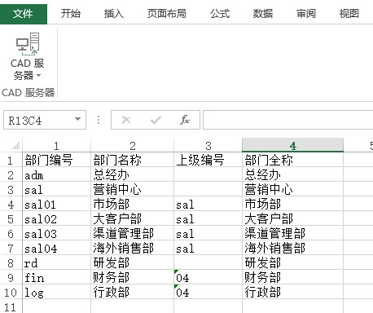Switch to the 视图 tab
The width and height of the screenshot is (373, 313).
coord(349,13)
